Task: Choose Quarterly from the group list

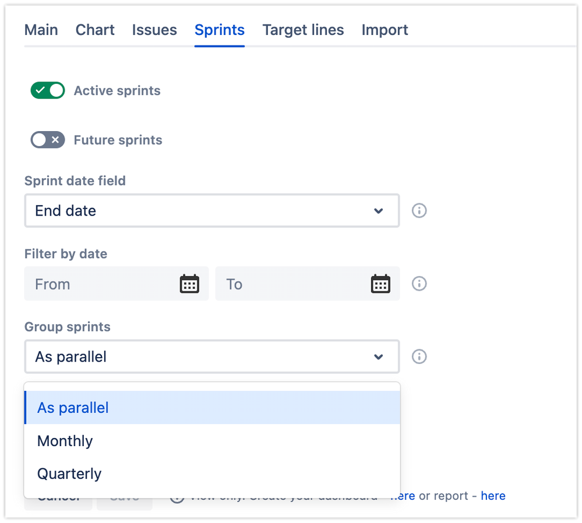Action: [x=69, y=474]
